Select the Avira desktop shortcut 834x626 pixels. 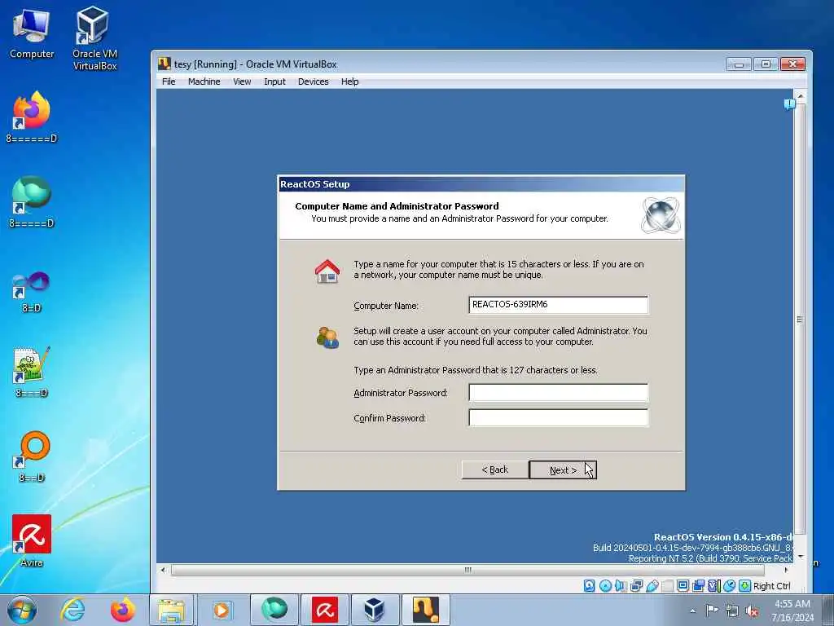[x=32, y=541]
